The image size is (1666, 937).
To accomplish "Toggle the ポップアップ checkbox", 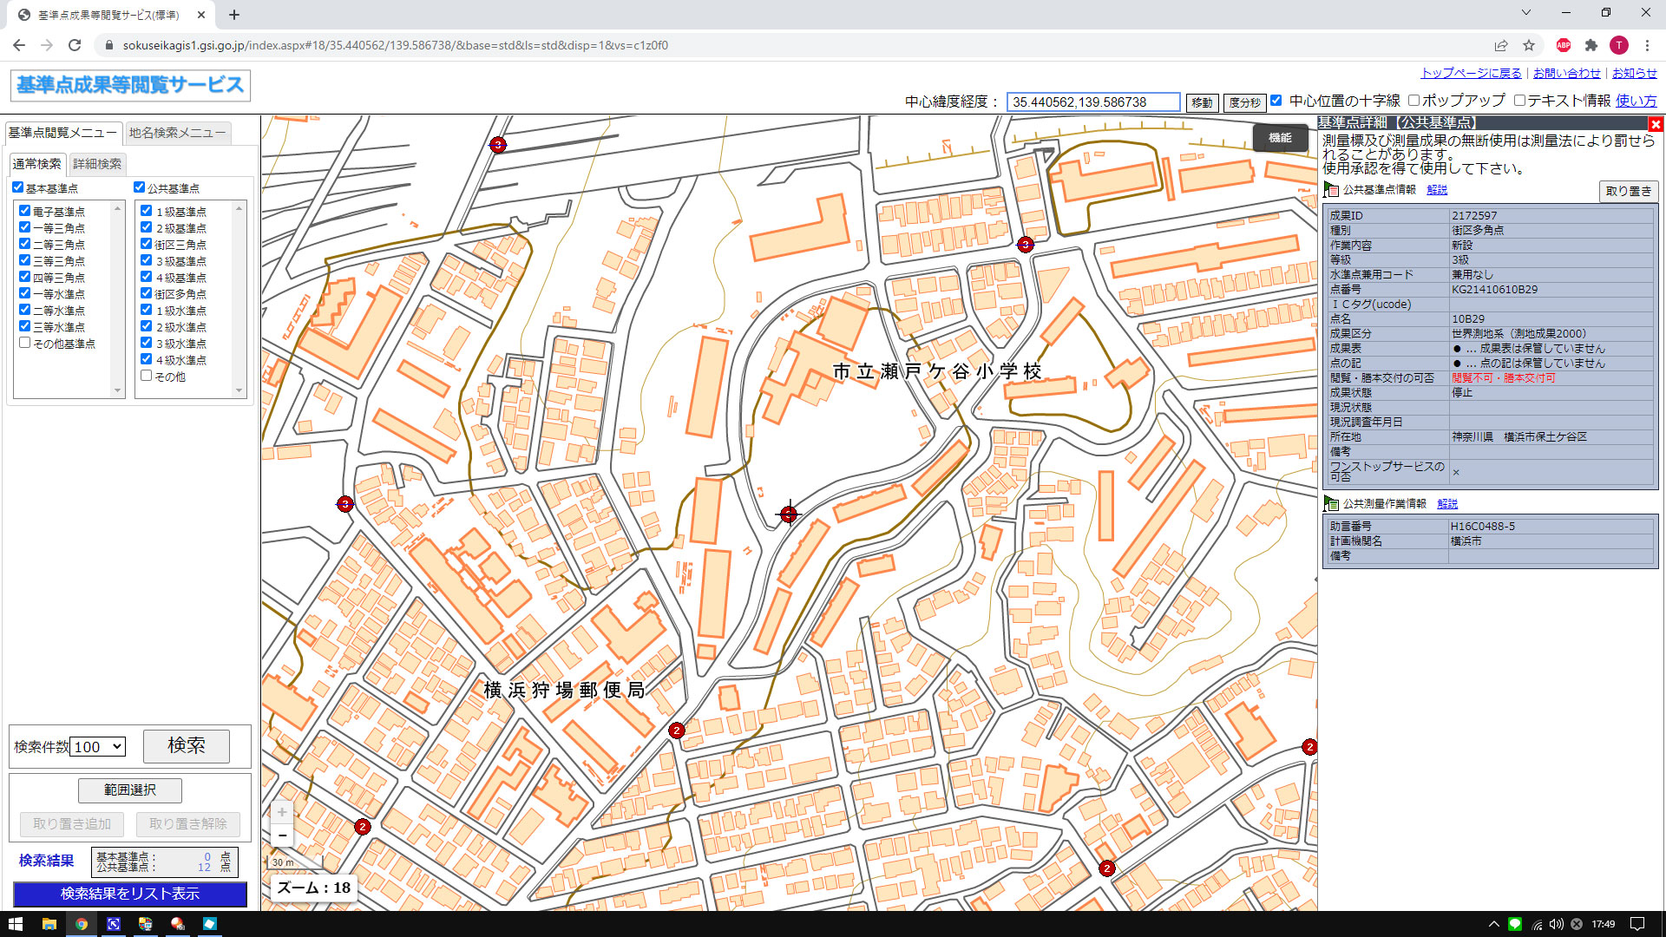I will [x=1413, y=101].
